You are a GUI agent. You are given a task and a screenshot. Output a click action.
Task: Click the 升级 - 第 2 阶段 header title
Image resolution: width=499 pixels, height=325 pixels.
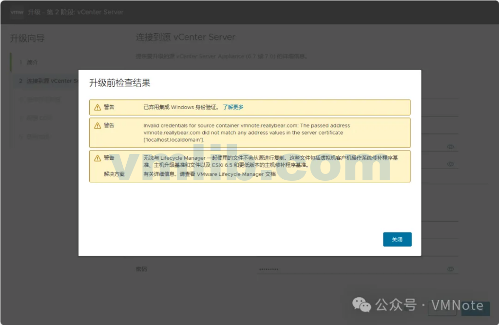[x=76, y=12]
